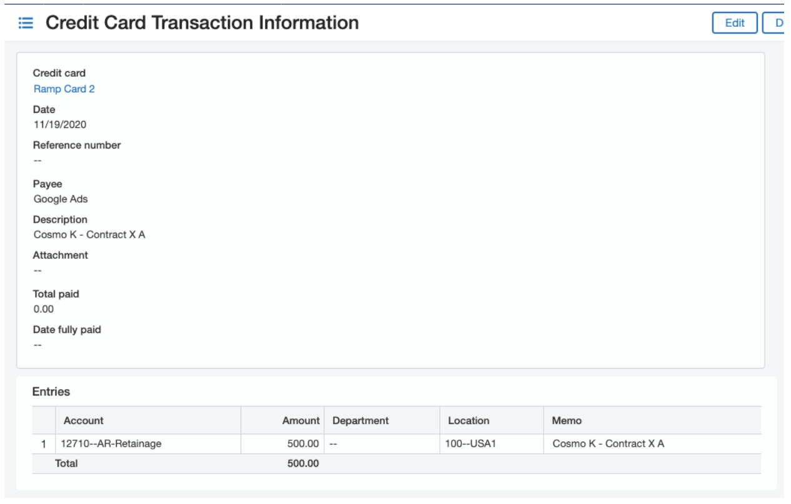The image size is (791, 504).
Task: Select the 12710--AR-Retainage account cell
Action: tap(148, 444)
